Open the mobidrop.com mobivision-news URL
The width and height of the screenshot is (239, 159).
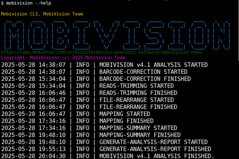click(x=101, y=52)
